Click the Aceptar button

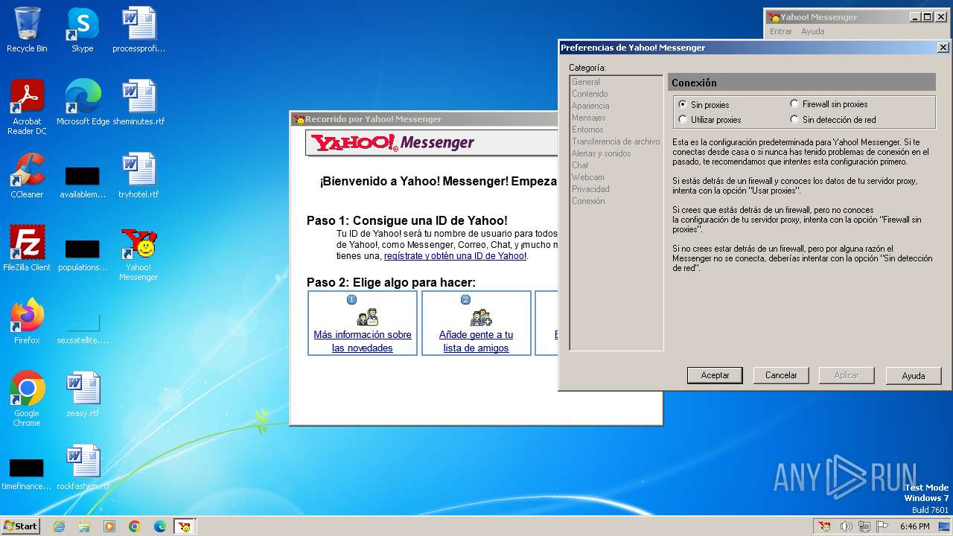point(715,375)
